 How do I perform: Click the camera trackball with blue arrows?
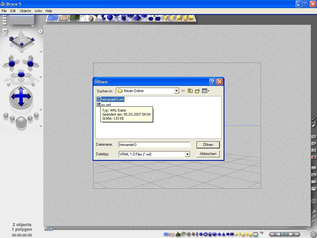pyautogui.click(x=21, y=97)
